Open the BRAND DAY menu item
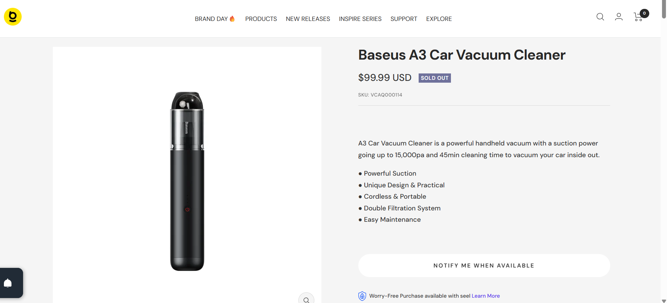Image resolution: width=667 pixels, height=303 pixels. (211, 19)
